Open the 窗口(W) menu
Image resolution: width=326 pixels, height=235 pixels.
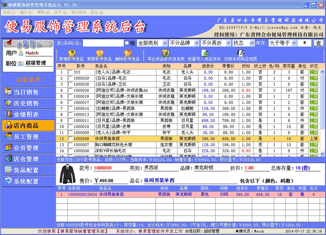[x=26, y=13]
